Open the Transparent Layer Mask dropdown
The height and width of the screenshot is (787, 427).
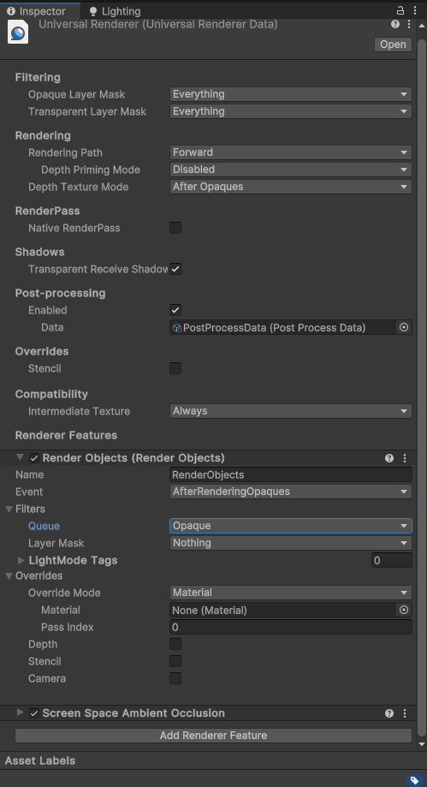click(x=291, y=111)
